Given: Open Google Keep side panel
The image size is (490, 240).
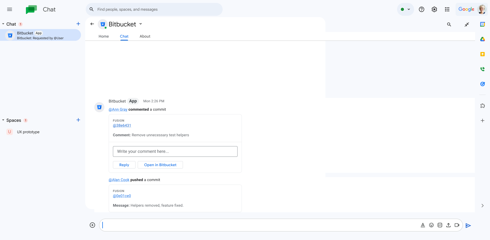Looking at the screenshot, I should (483, 54).
